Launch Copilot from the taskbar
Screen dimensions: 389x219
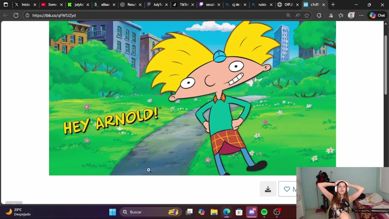(x=202, y=212)
